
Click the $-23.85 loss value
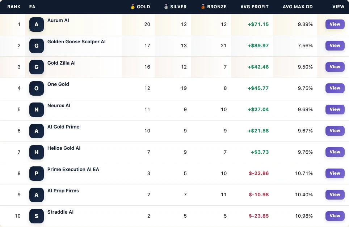tap(258, 216)
